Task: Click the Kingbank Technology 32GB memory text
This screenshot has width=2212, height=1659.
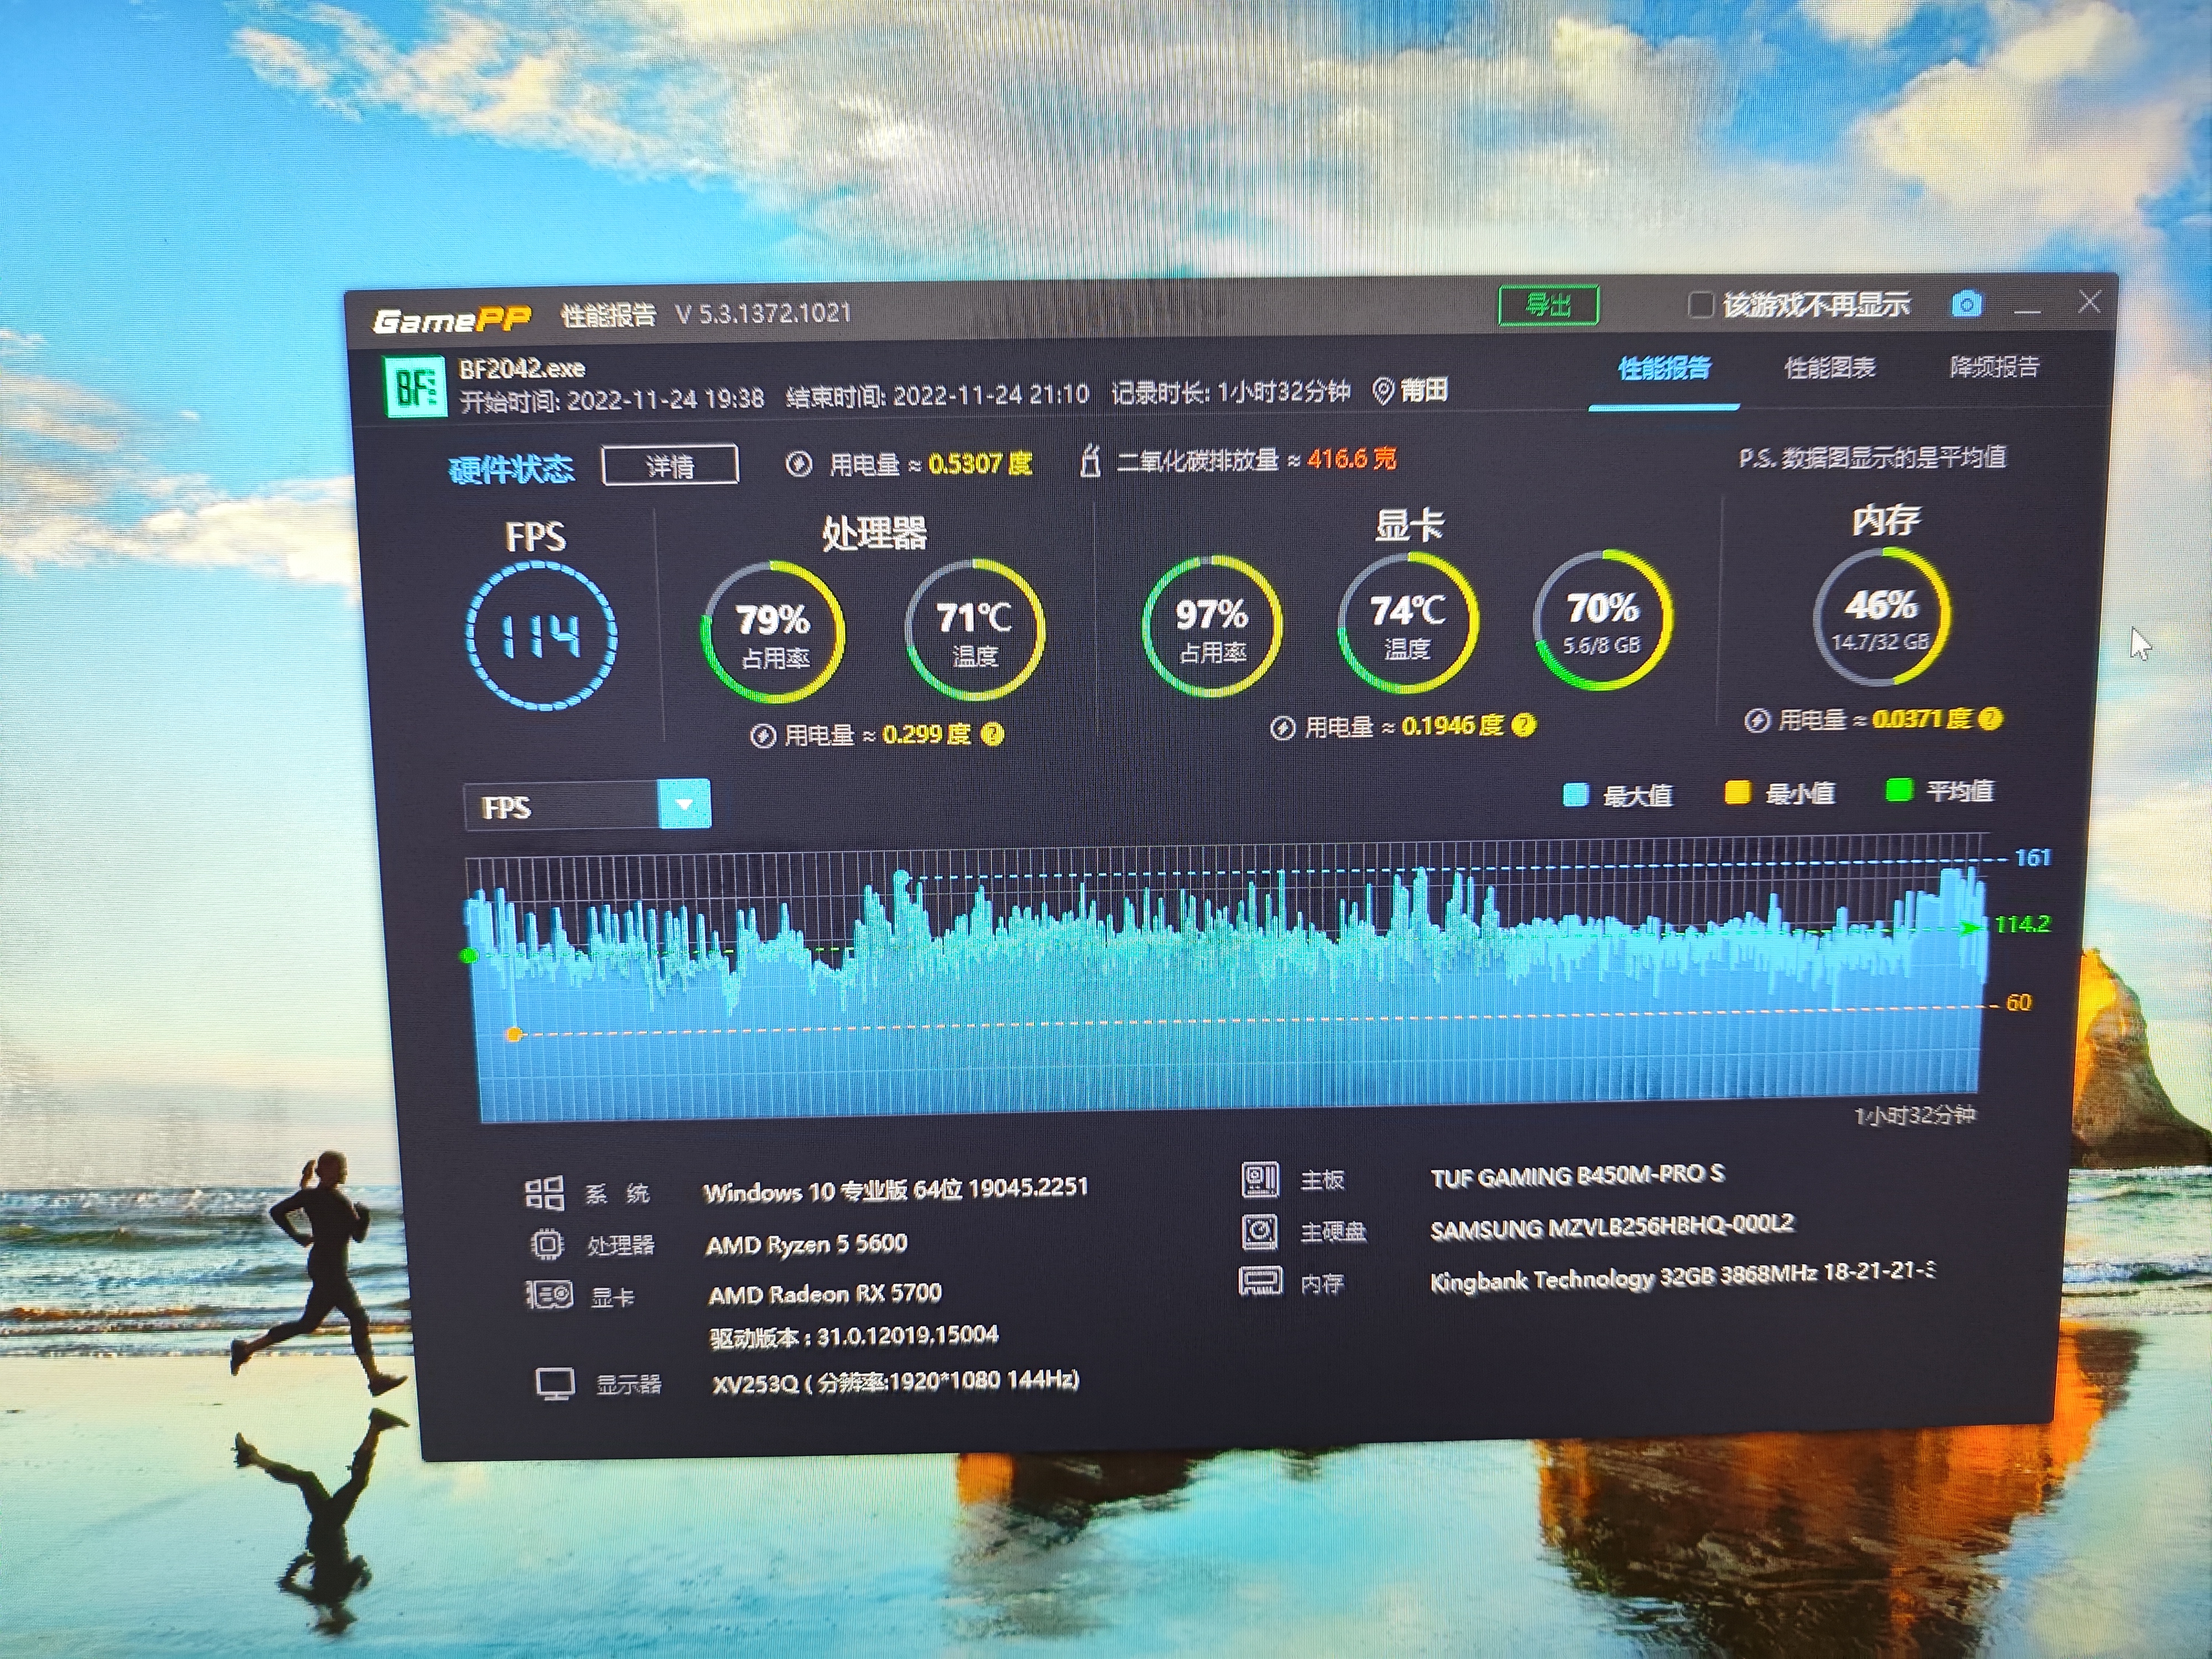Action: click(1682, 1276)
